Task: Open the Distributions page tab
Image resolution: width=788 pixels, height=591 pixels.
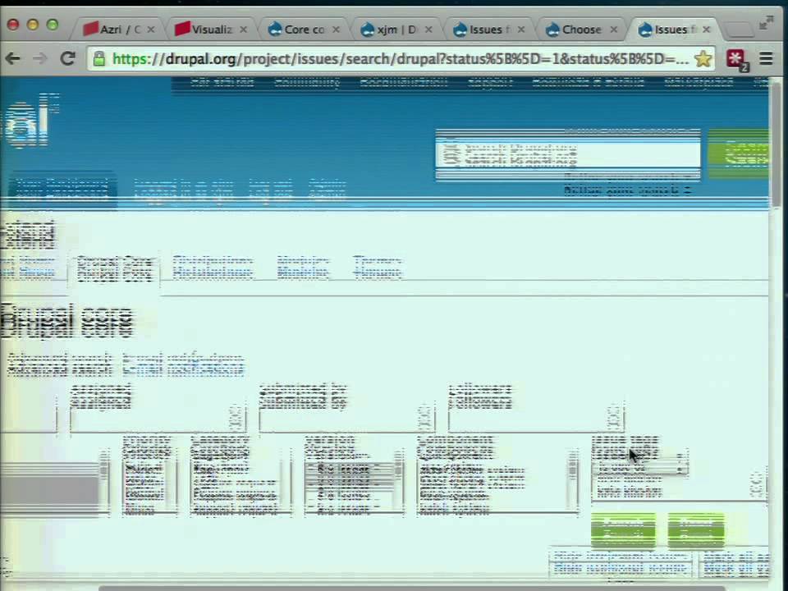Action: coord(212,268)
